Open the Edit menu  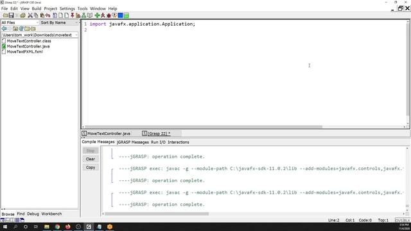click(14, 8)
